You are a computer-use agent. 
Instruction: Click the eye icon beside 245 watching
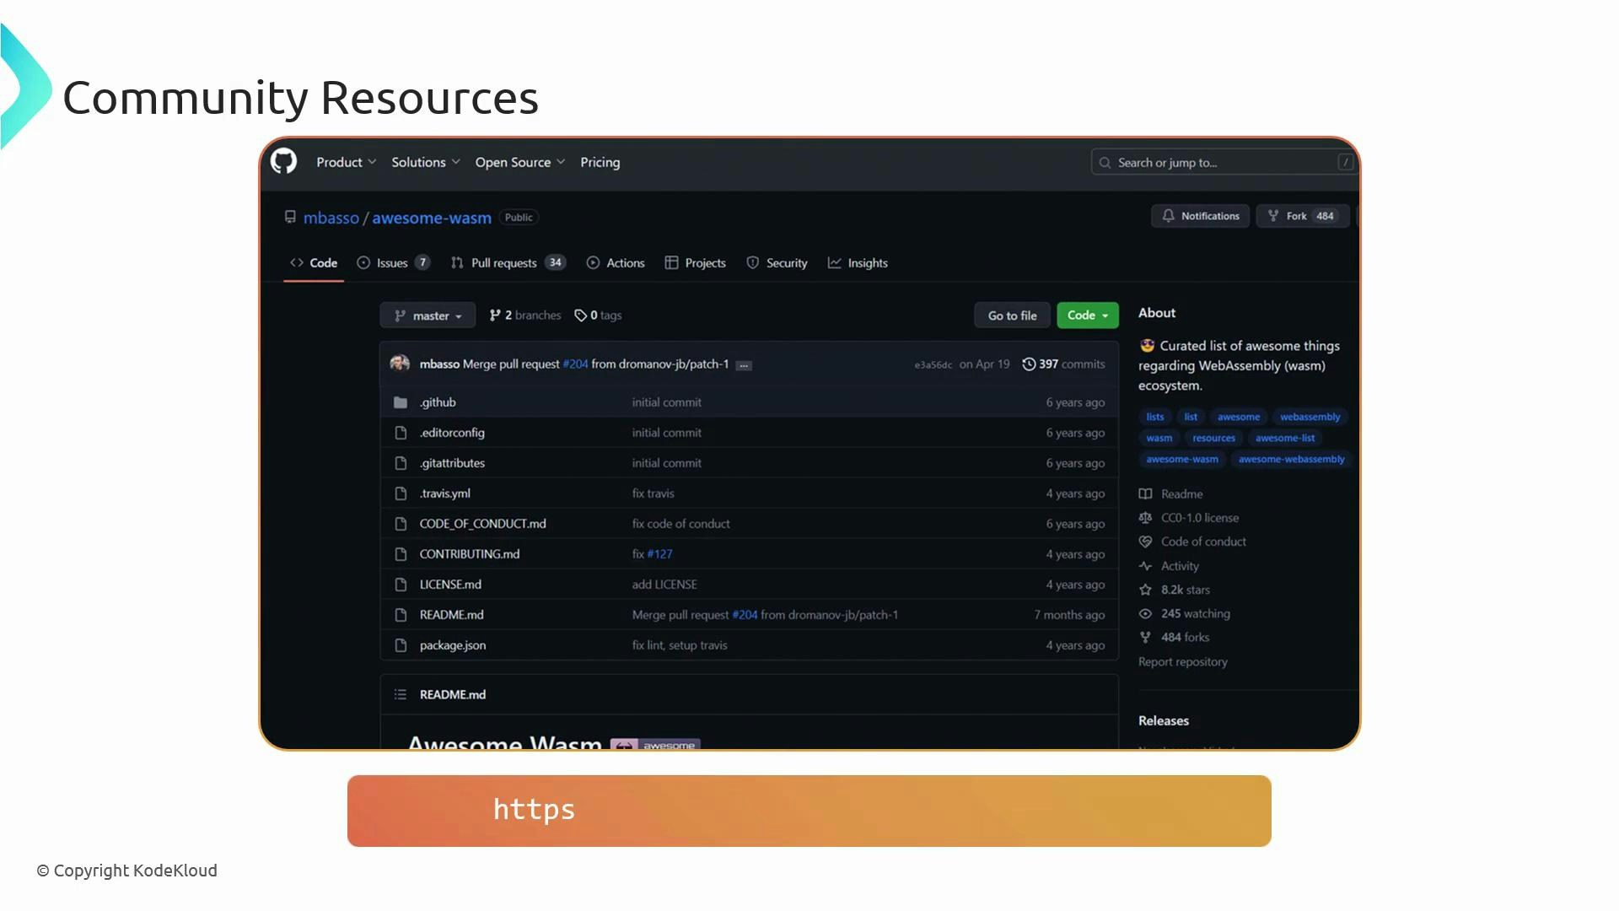click(x=1146, y=613)
